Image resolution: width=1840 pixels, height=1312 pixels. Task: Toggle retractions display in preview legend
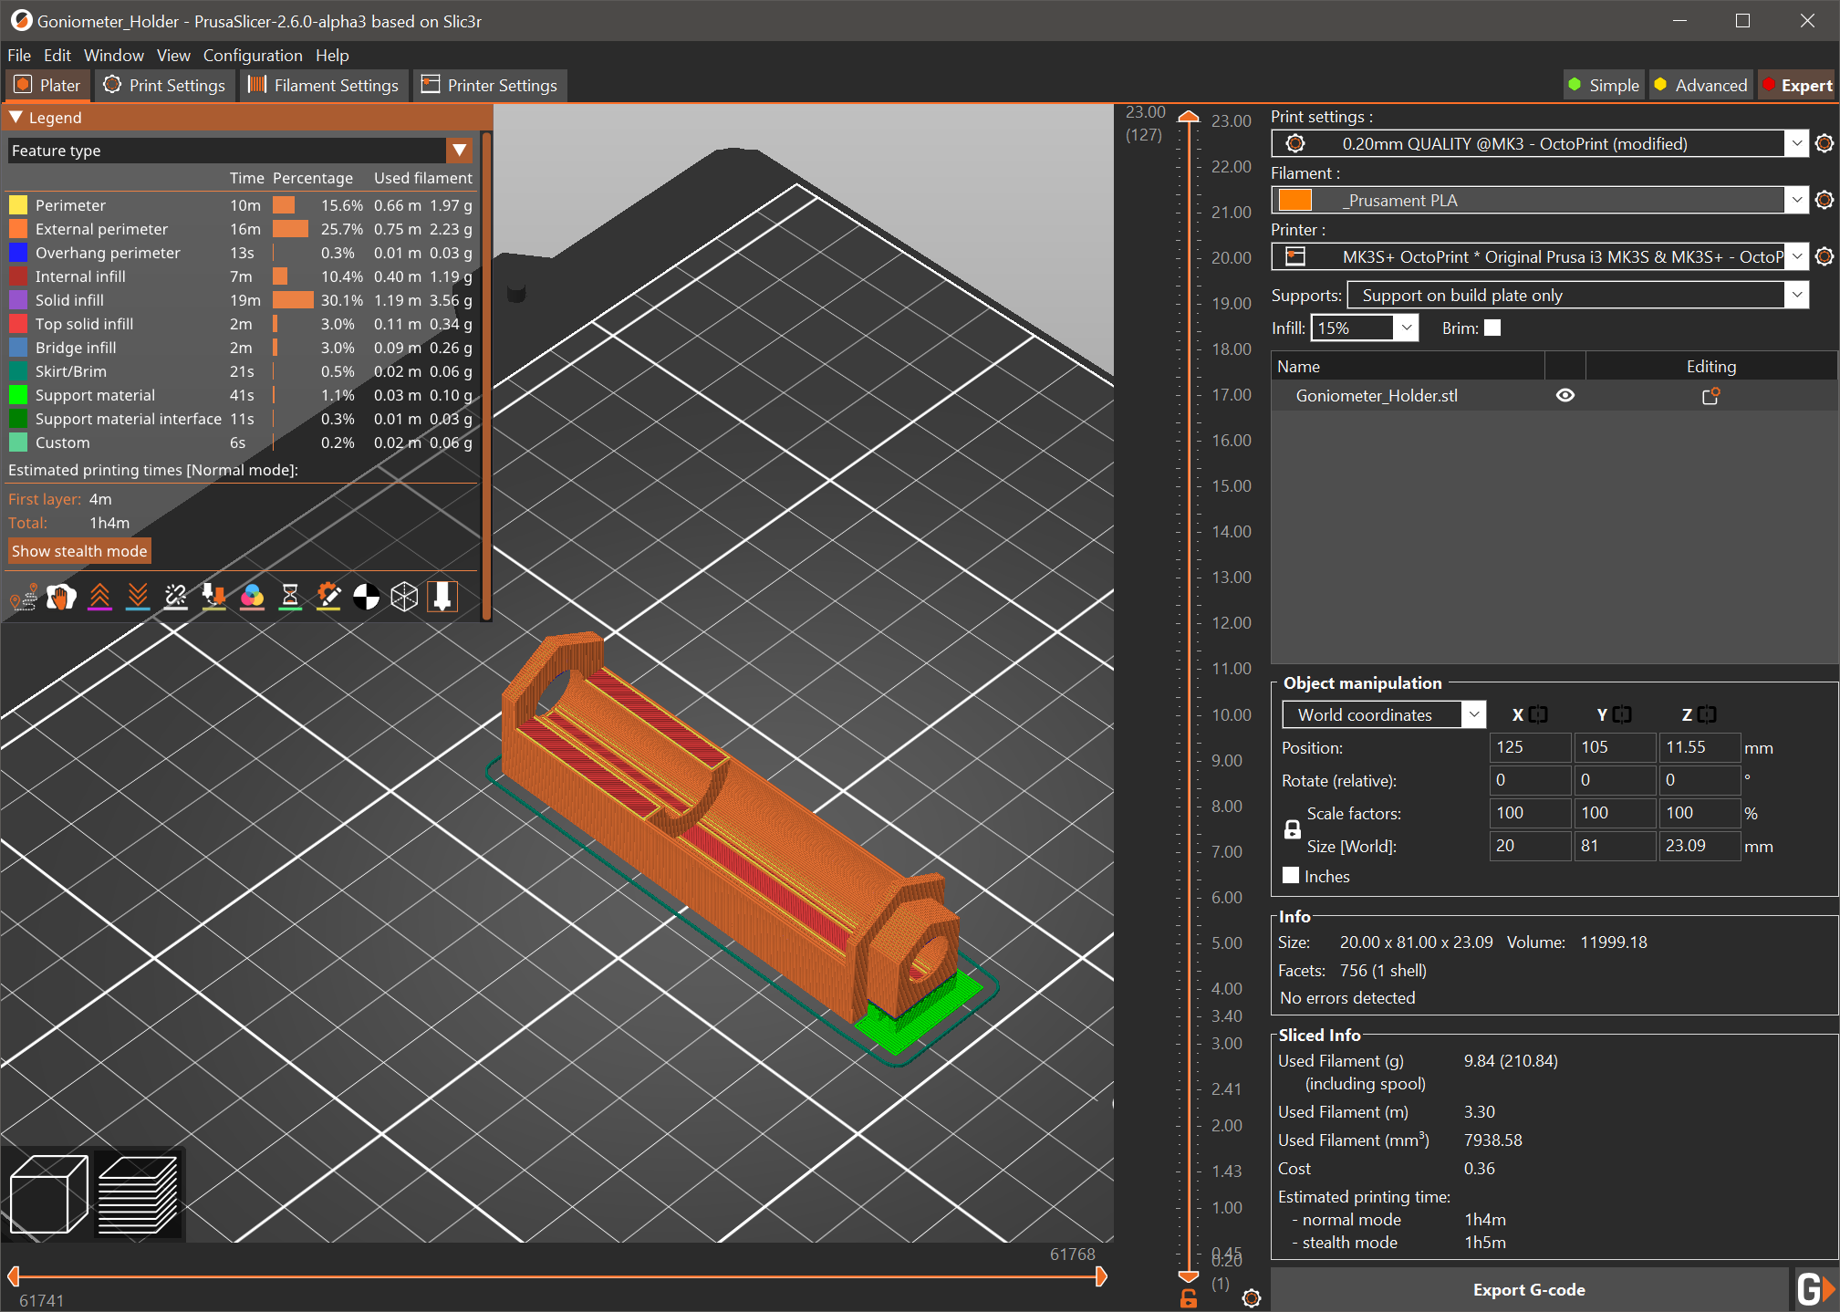tap(100, 597)
